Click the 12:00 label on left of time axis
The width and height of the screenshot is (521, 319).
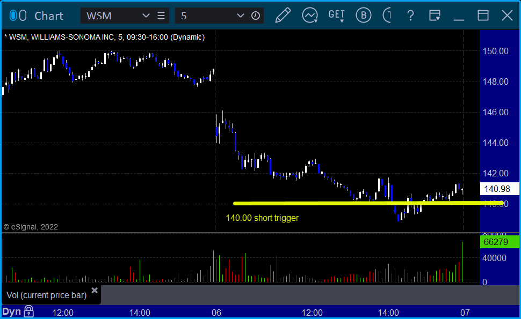(x=63, y=313)
